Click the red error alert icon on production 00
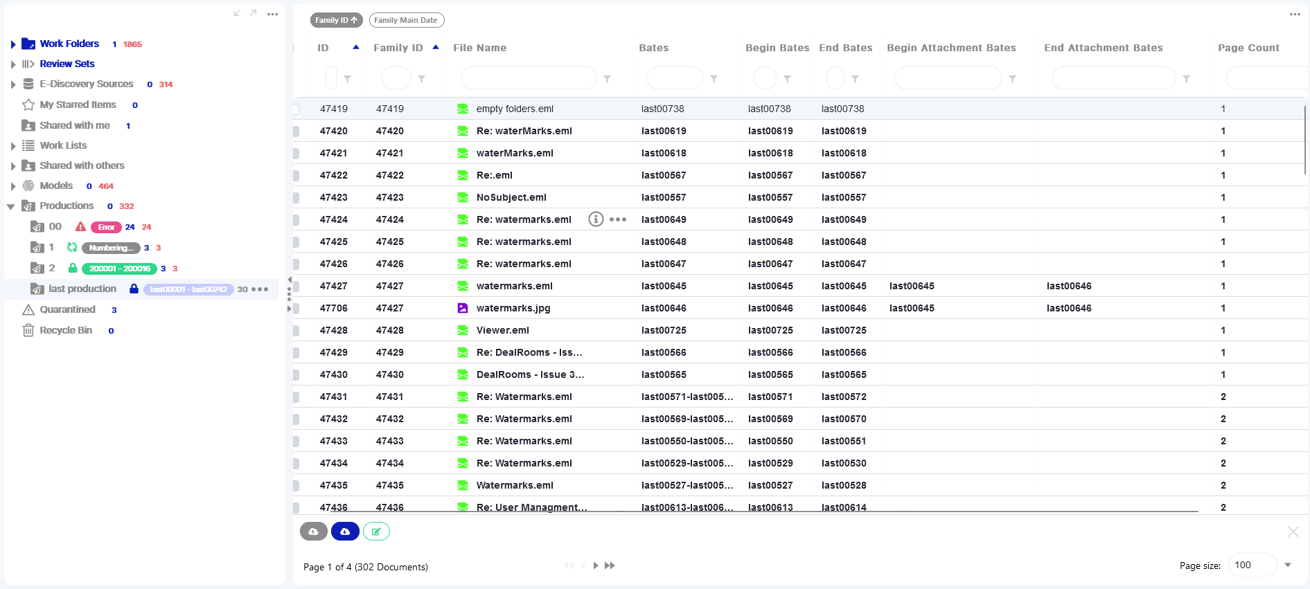1310x589 pixels. (x=80, y=226)
